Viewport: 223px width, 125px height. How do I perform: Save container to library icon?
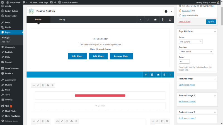pyautogui.click(x=158, y=74)
